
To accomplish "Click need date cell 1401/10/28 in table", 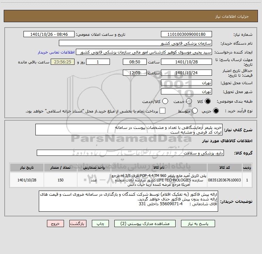I will pos(27,180).
